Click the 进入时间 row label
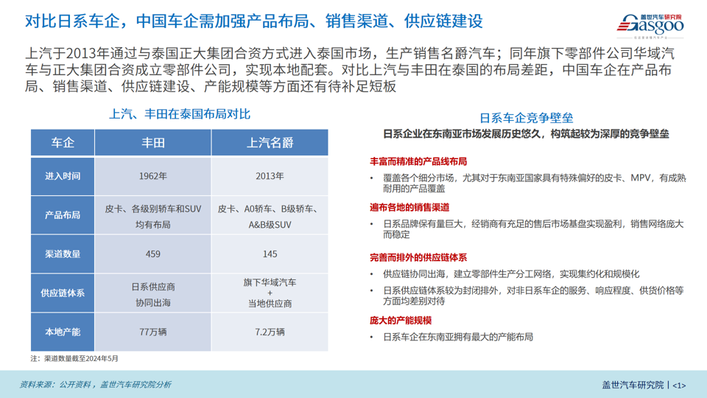 63,176
